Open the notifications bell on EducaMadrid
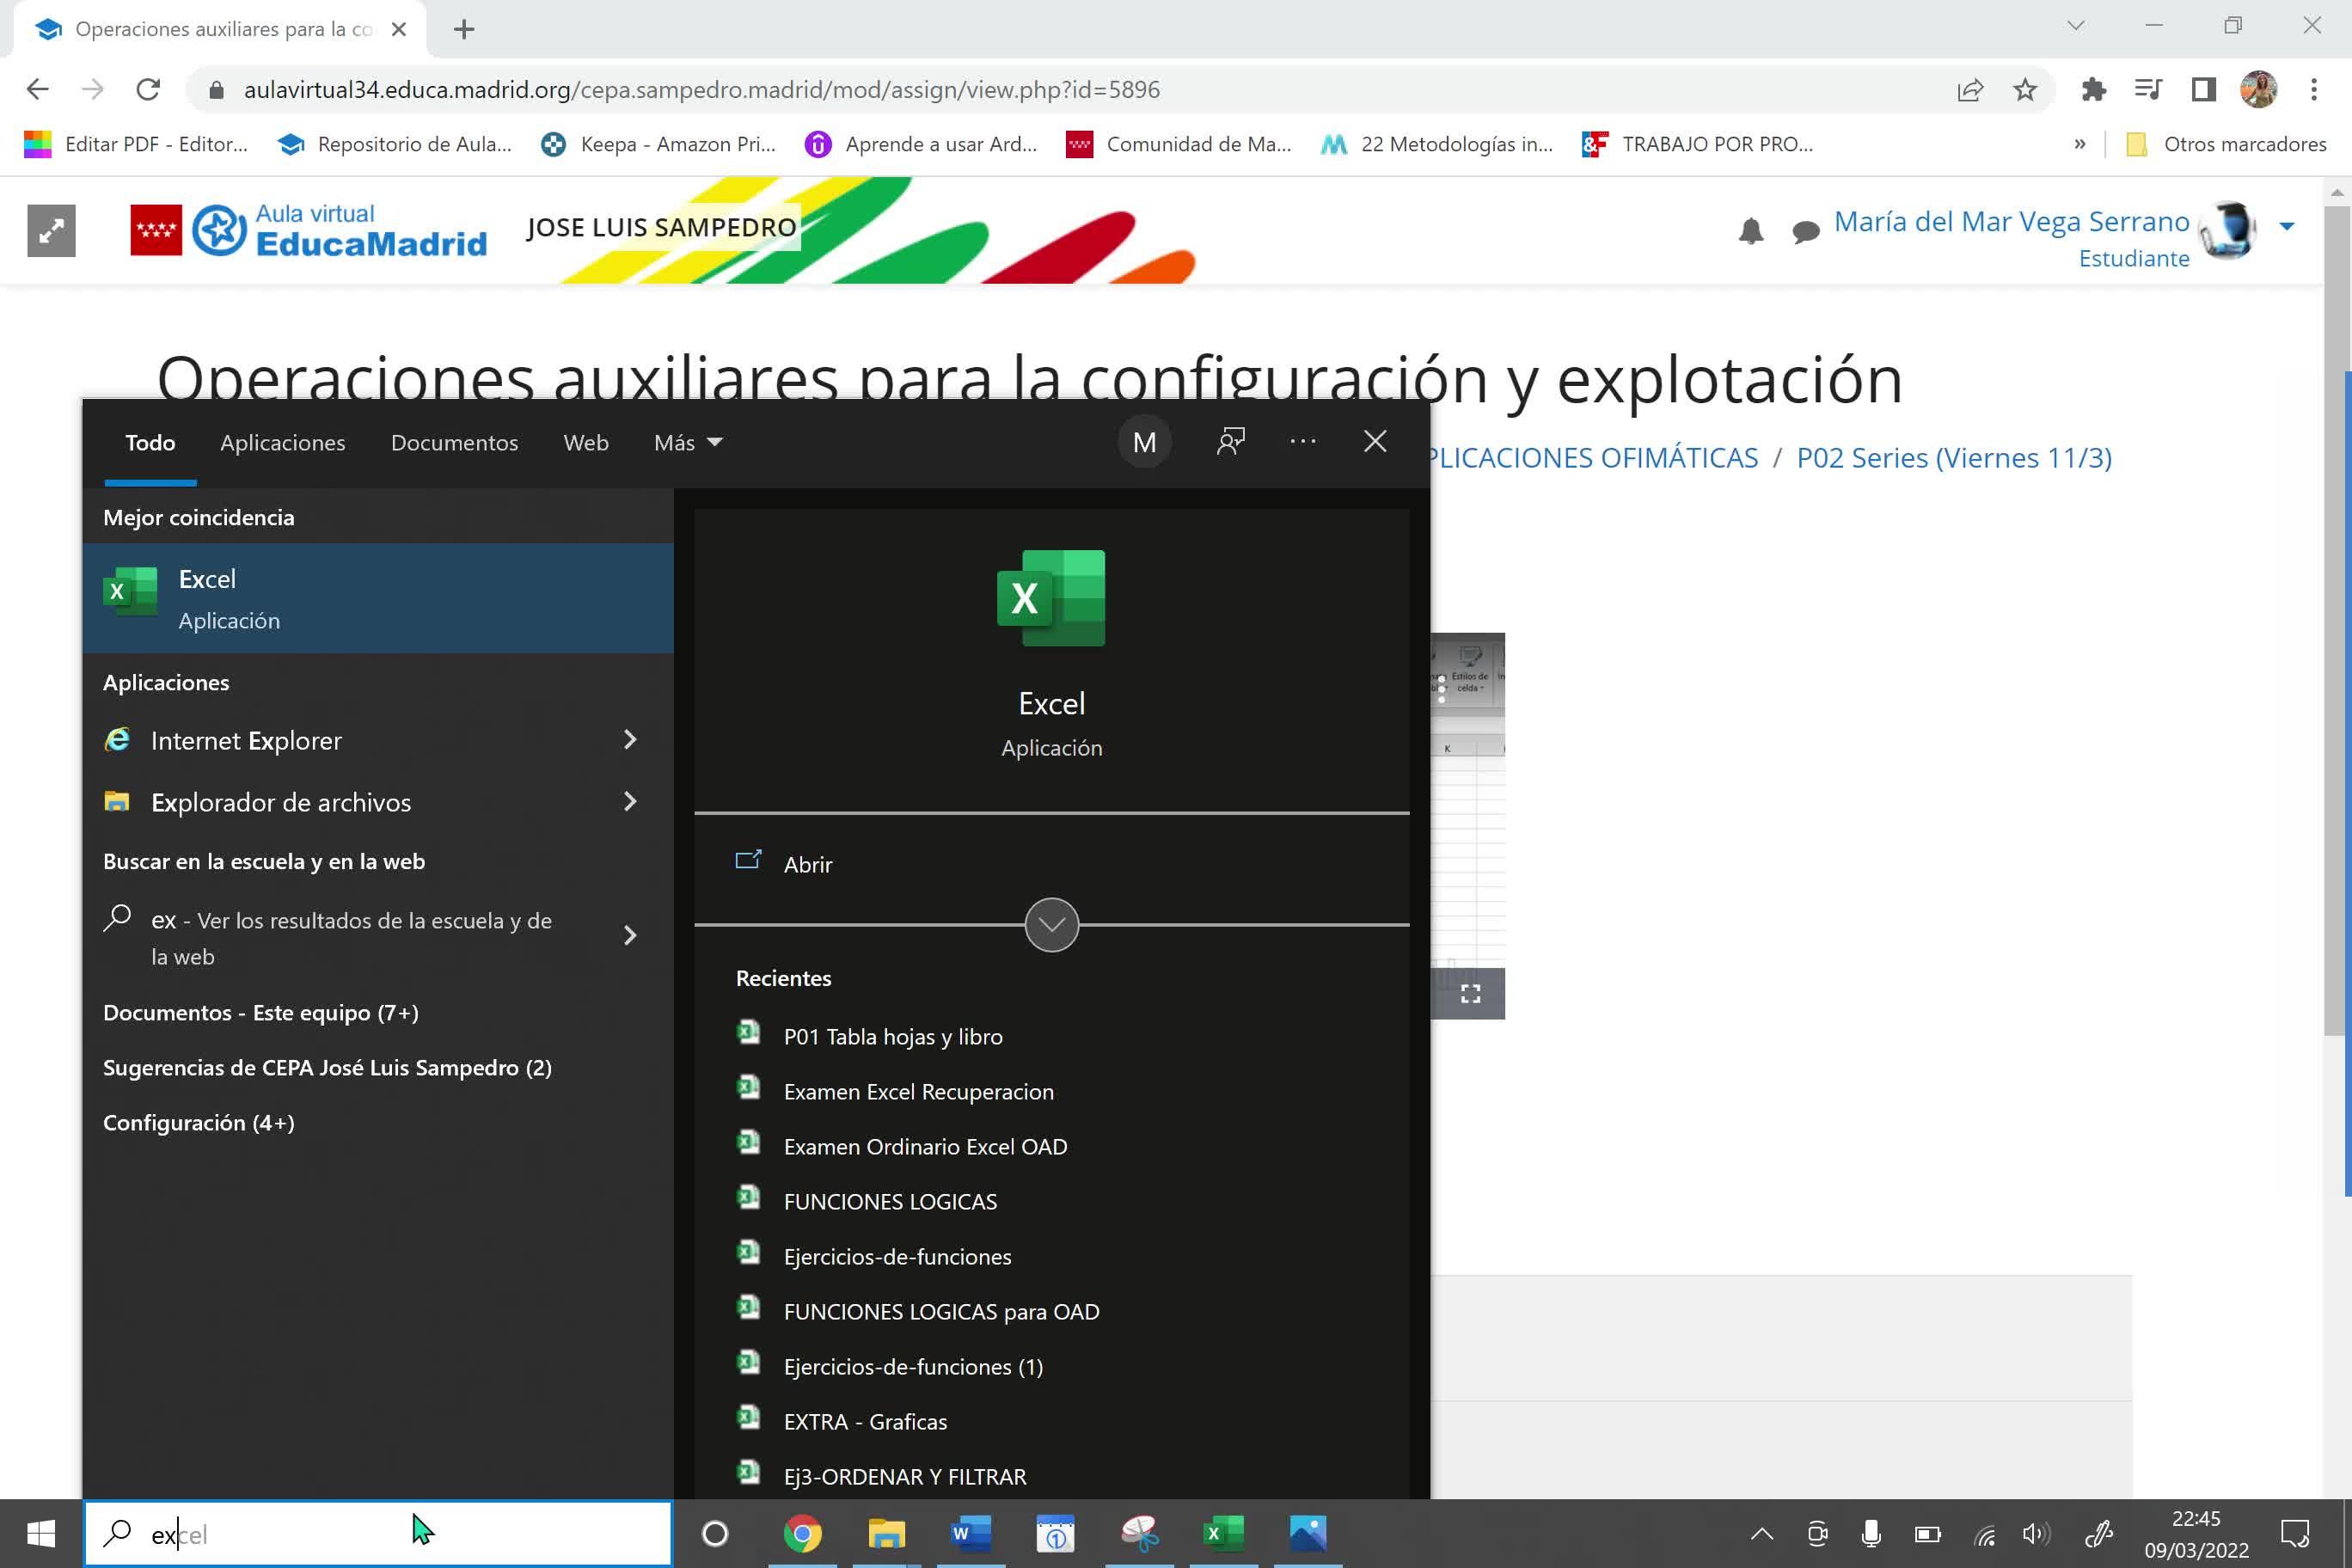Viewport: 2352px width, 1568px height. [1750, 232]
